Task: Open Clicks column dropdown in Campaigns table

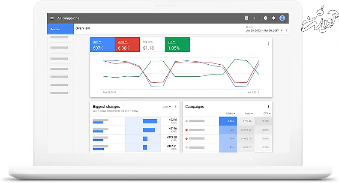Action: point(230,114)
